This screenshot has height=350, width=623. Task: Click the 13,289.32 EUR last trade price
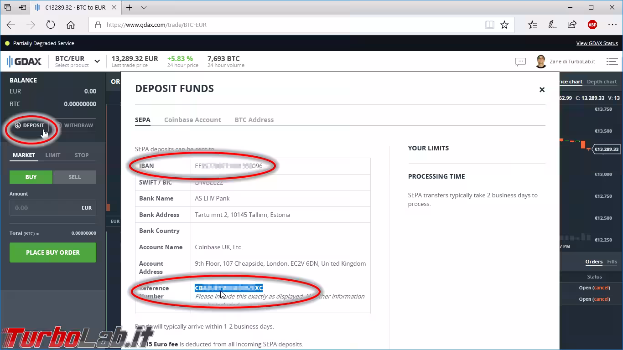(135, 59)
